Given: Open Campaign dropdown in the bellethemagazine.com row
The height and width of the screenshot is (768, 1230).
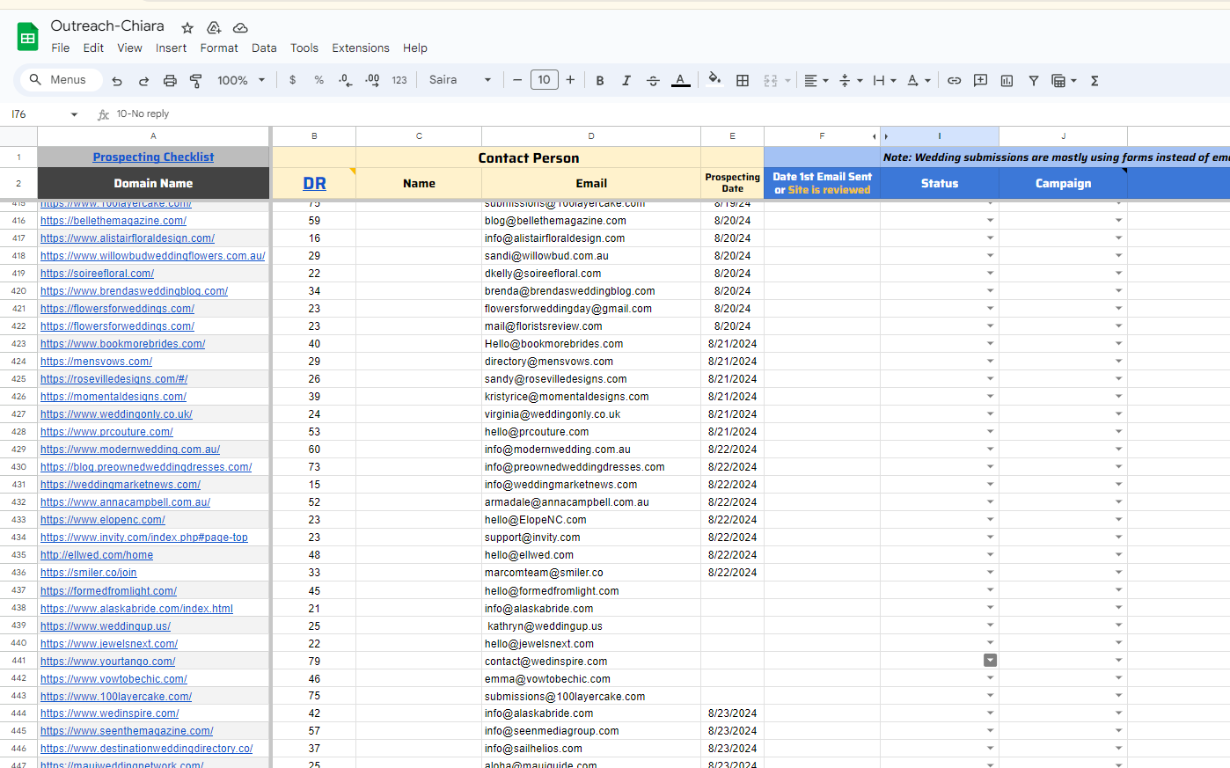Looking at the screenshot, I should point(1119,221).
